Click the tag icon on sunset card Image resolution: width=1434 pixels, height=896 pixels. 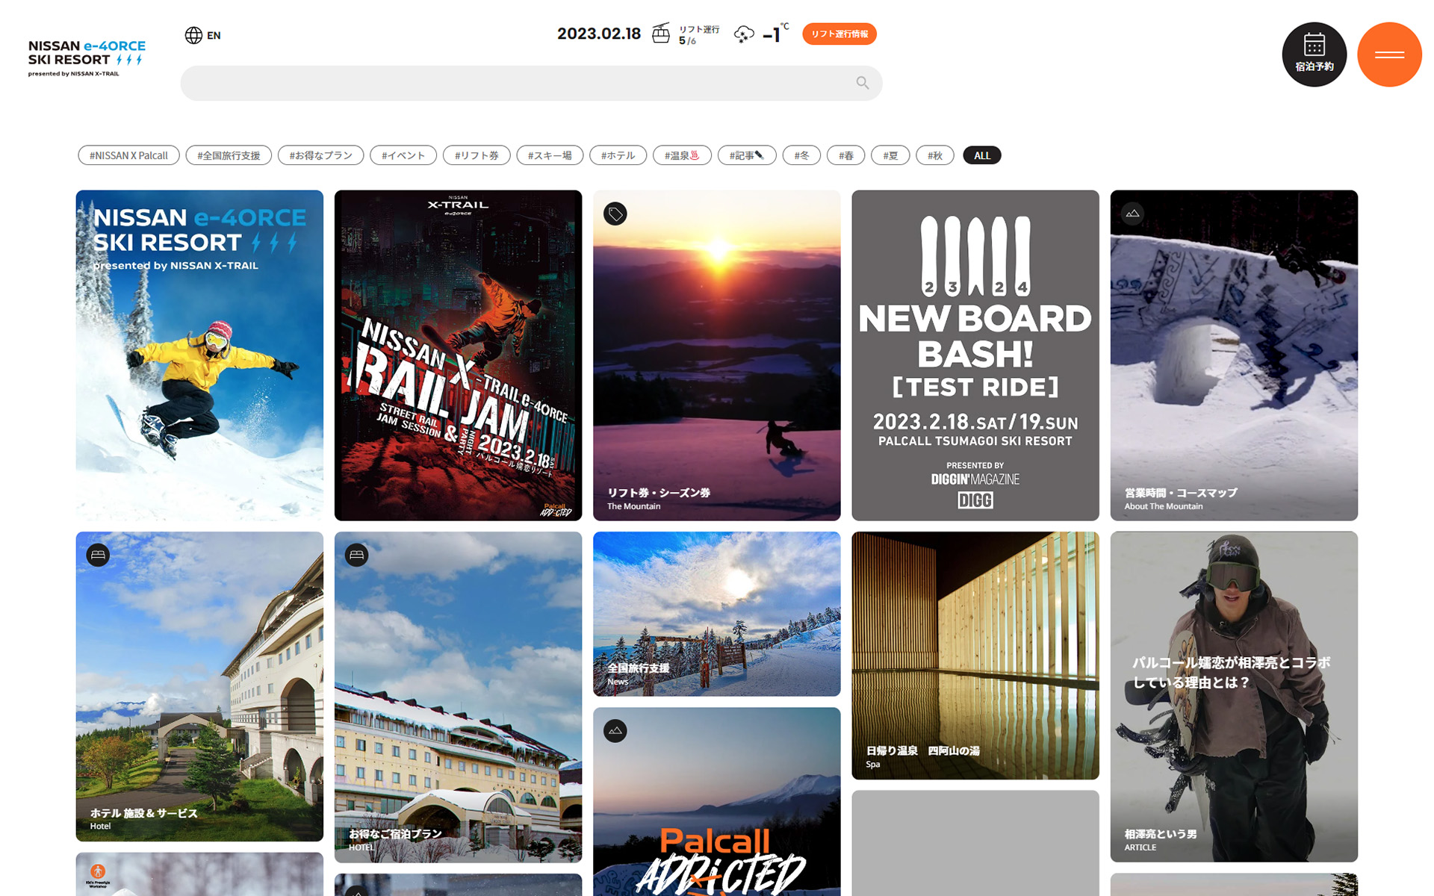[x=615, y=214]
